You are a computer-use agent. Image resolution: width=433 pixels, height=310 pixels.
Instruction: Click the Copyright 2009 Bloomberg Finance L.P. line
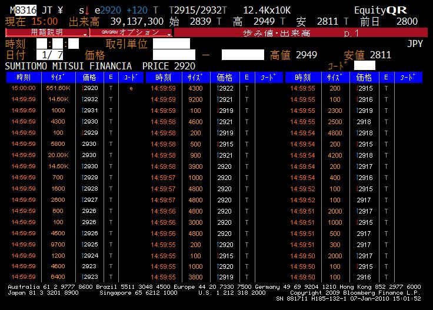coord(355,292)
